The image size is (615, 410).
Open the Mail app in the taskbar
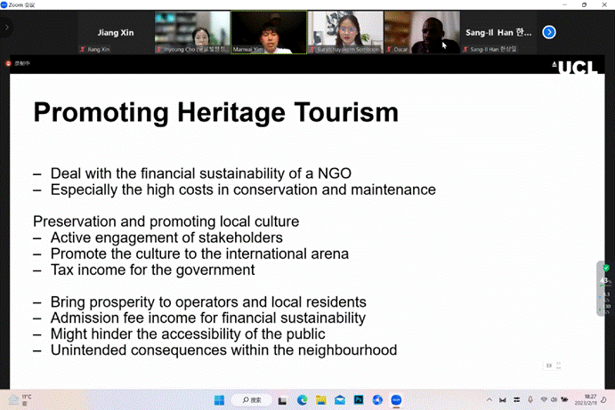(x=340, y=400)
